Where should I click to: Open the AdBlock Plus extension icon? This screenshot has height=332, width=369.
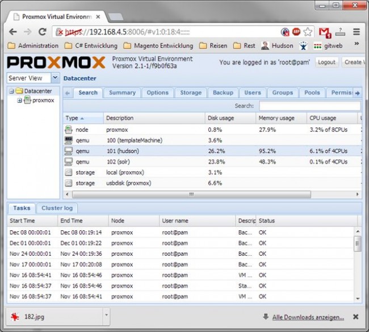click(296, 32)
